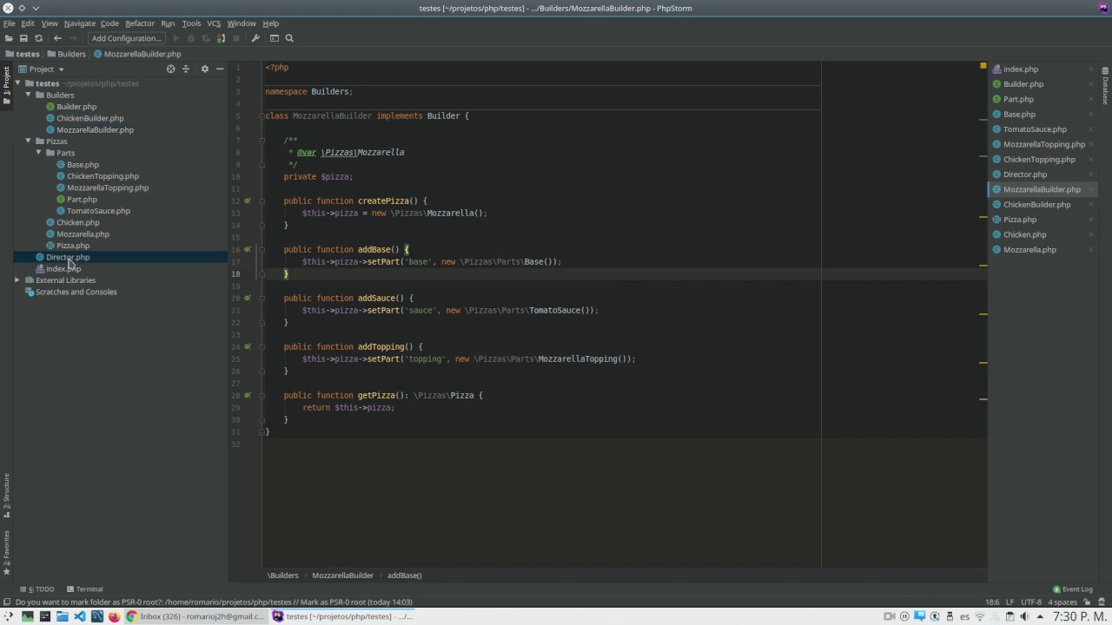
Task: Open the VCS menu
Action: 214,23
